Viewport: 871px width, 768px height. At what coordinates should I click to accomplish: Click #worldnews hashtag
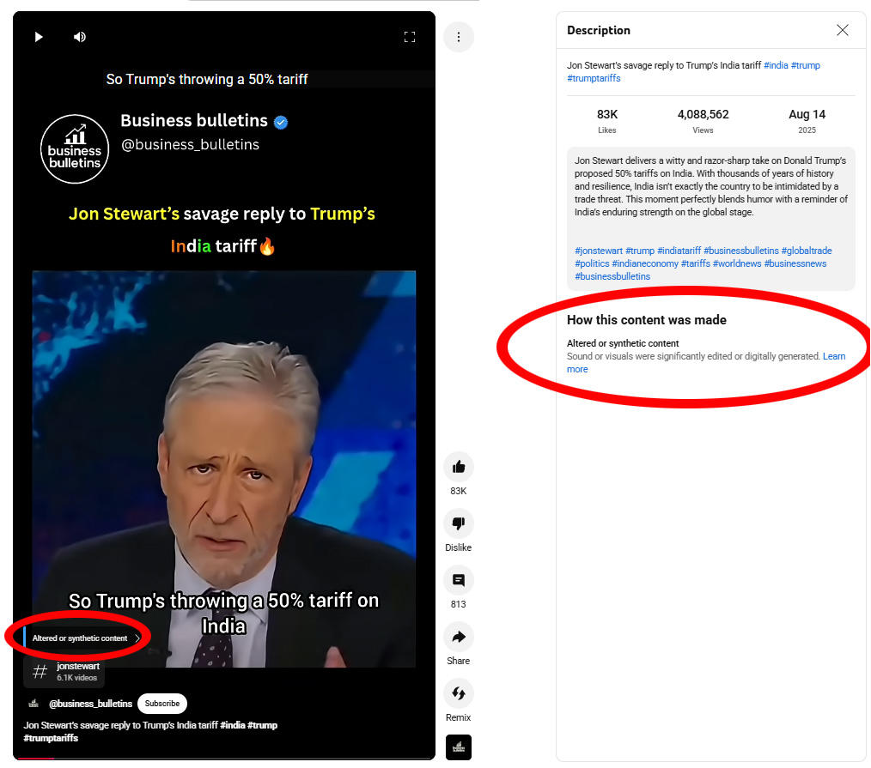pos(737,263)
